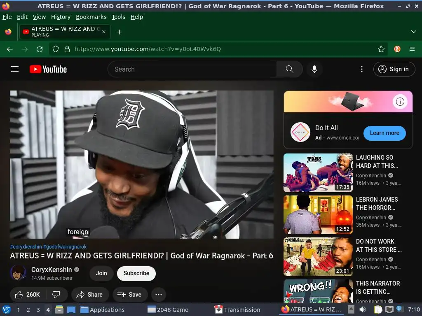The height and width of the screenshot is (316, 422).
Task: Open the LAUGHING SO HARD thumbnail
Action: (x=318, y=173)
